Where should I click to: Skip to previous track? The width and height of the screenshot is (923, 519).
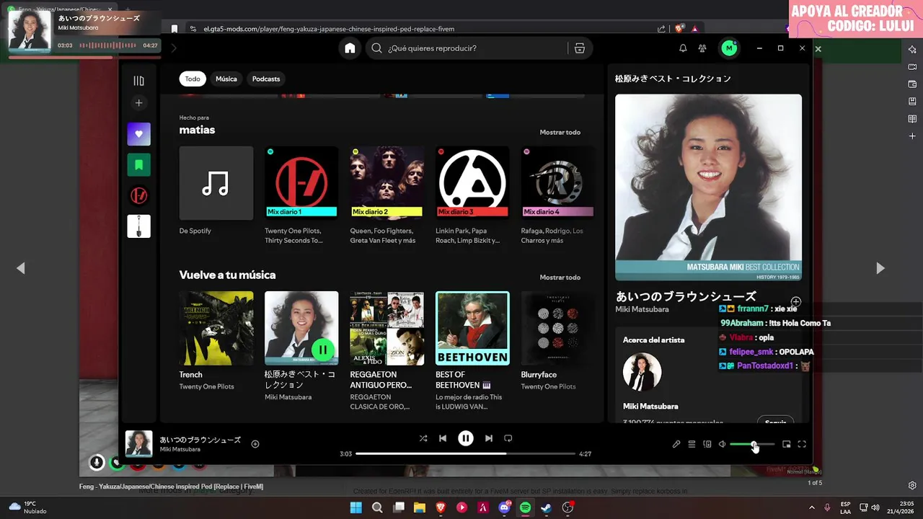click(443, 438)
